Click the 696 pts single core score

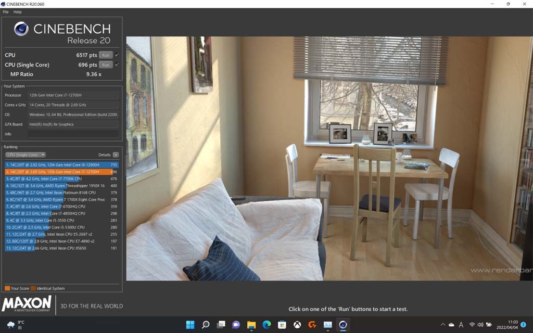click(x=87, y=65)
